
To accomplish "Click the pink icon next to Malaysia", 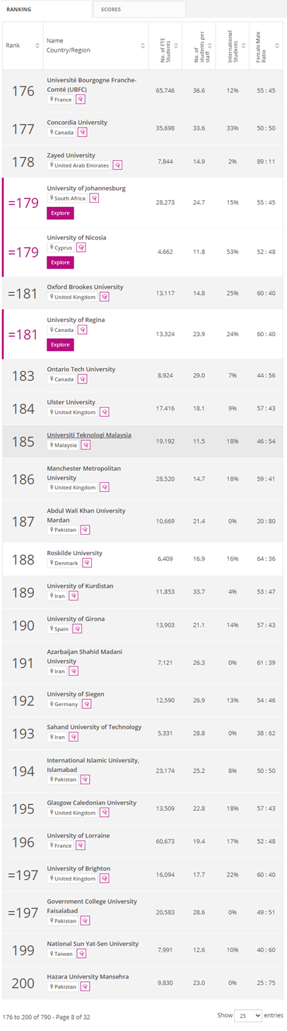I will (x=86, y=445).
